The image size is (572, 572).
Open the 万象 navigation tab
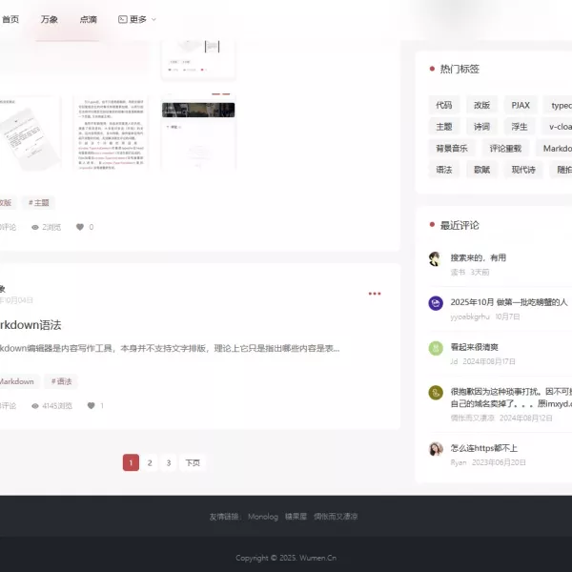click(x=50, y=19)
